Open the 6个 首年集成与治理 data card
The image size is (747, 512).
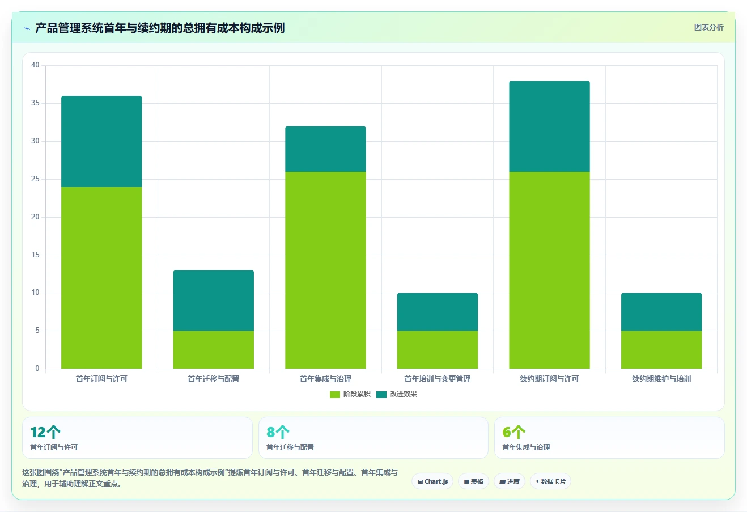tap(609, 438)
